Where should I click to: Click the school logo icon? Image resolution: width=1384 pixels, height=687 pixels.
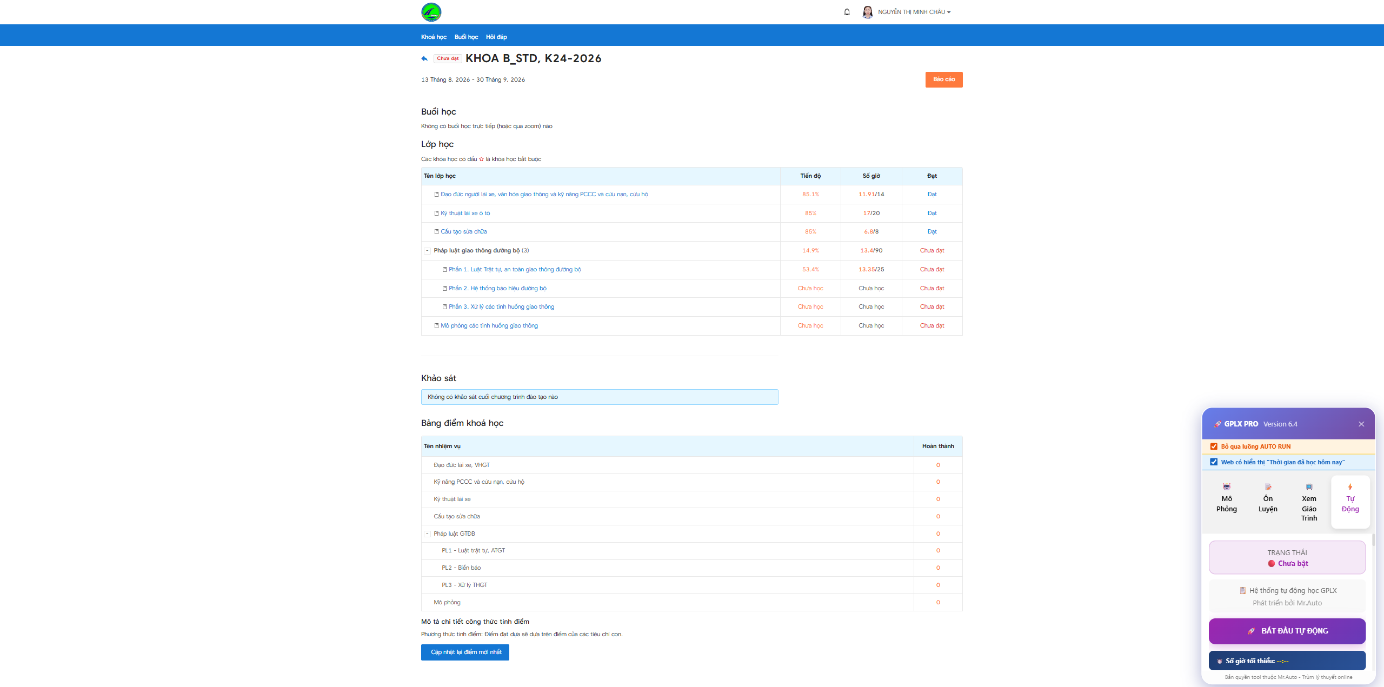click(431, 12)
